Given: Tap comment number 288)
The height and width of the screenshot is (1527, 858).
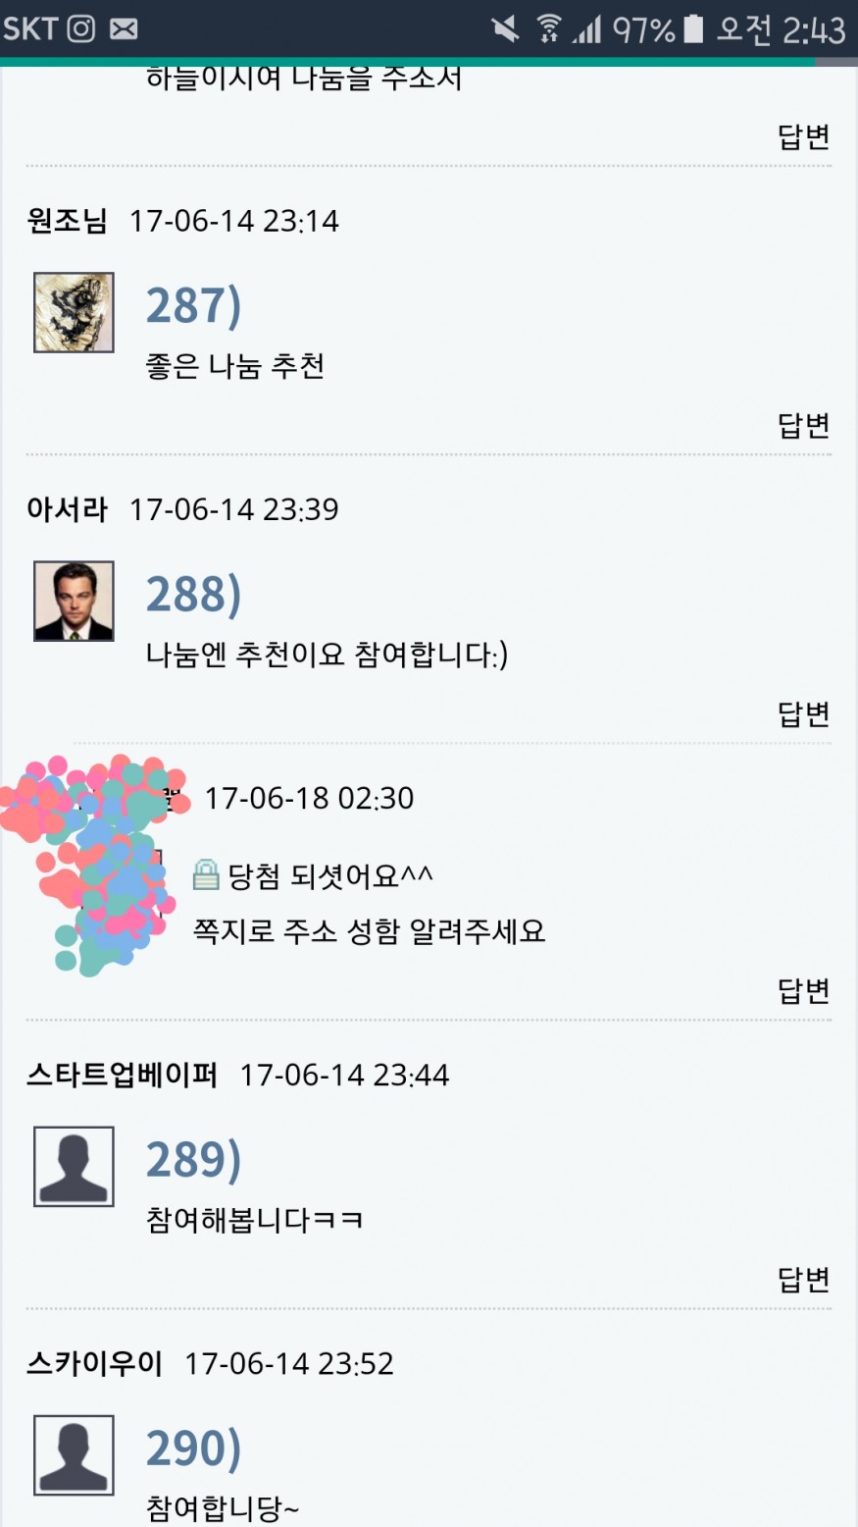Looking at the screenshot, I should (x=193, y=594).
